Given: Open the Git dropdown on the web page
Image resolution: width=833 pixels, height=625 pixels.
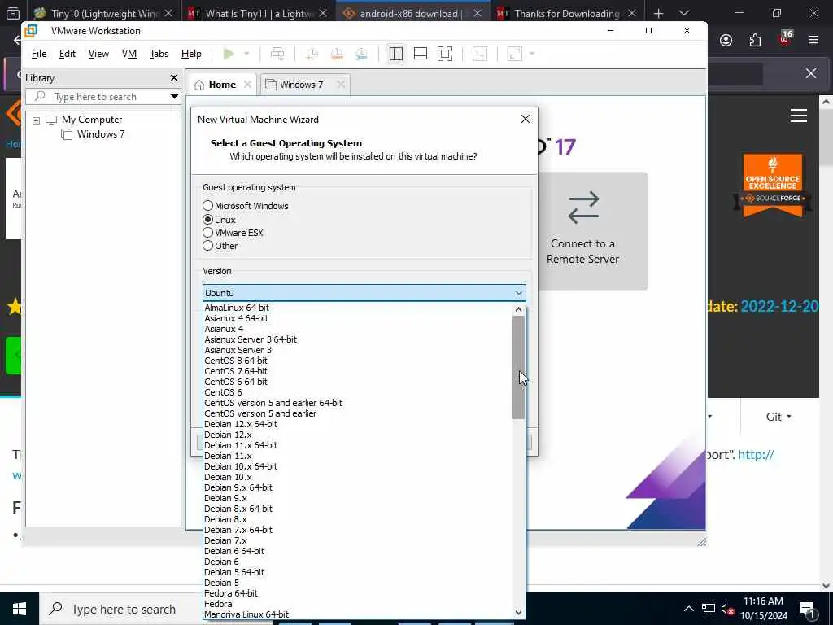Looking at the screenshot, I should pyautogui.click(x=778, y=417).
